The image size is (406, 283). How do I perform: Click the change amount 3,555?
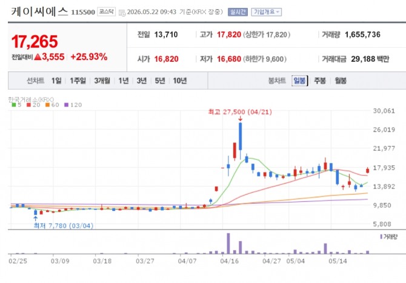(53, 57)
